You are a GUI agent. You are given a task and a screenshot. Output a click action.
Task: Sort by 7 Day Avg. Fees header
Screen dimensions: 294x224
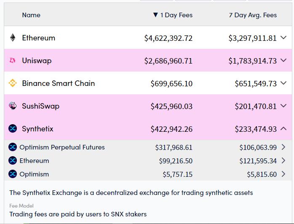(253, 15)
